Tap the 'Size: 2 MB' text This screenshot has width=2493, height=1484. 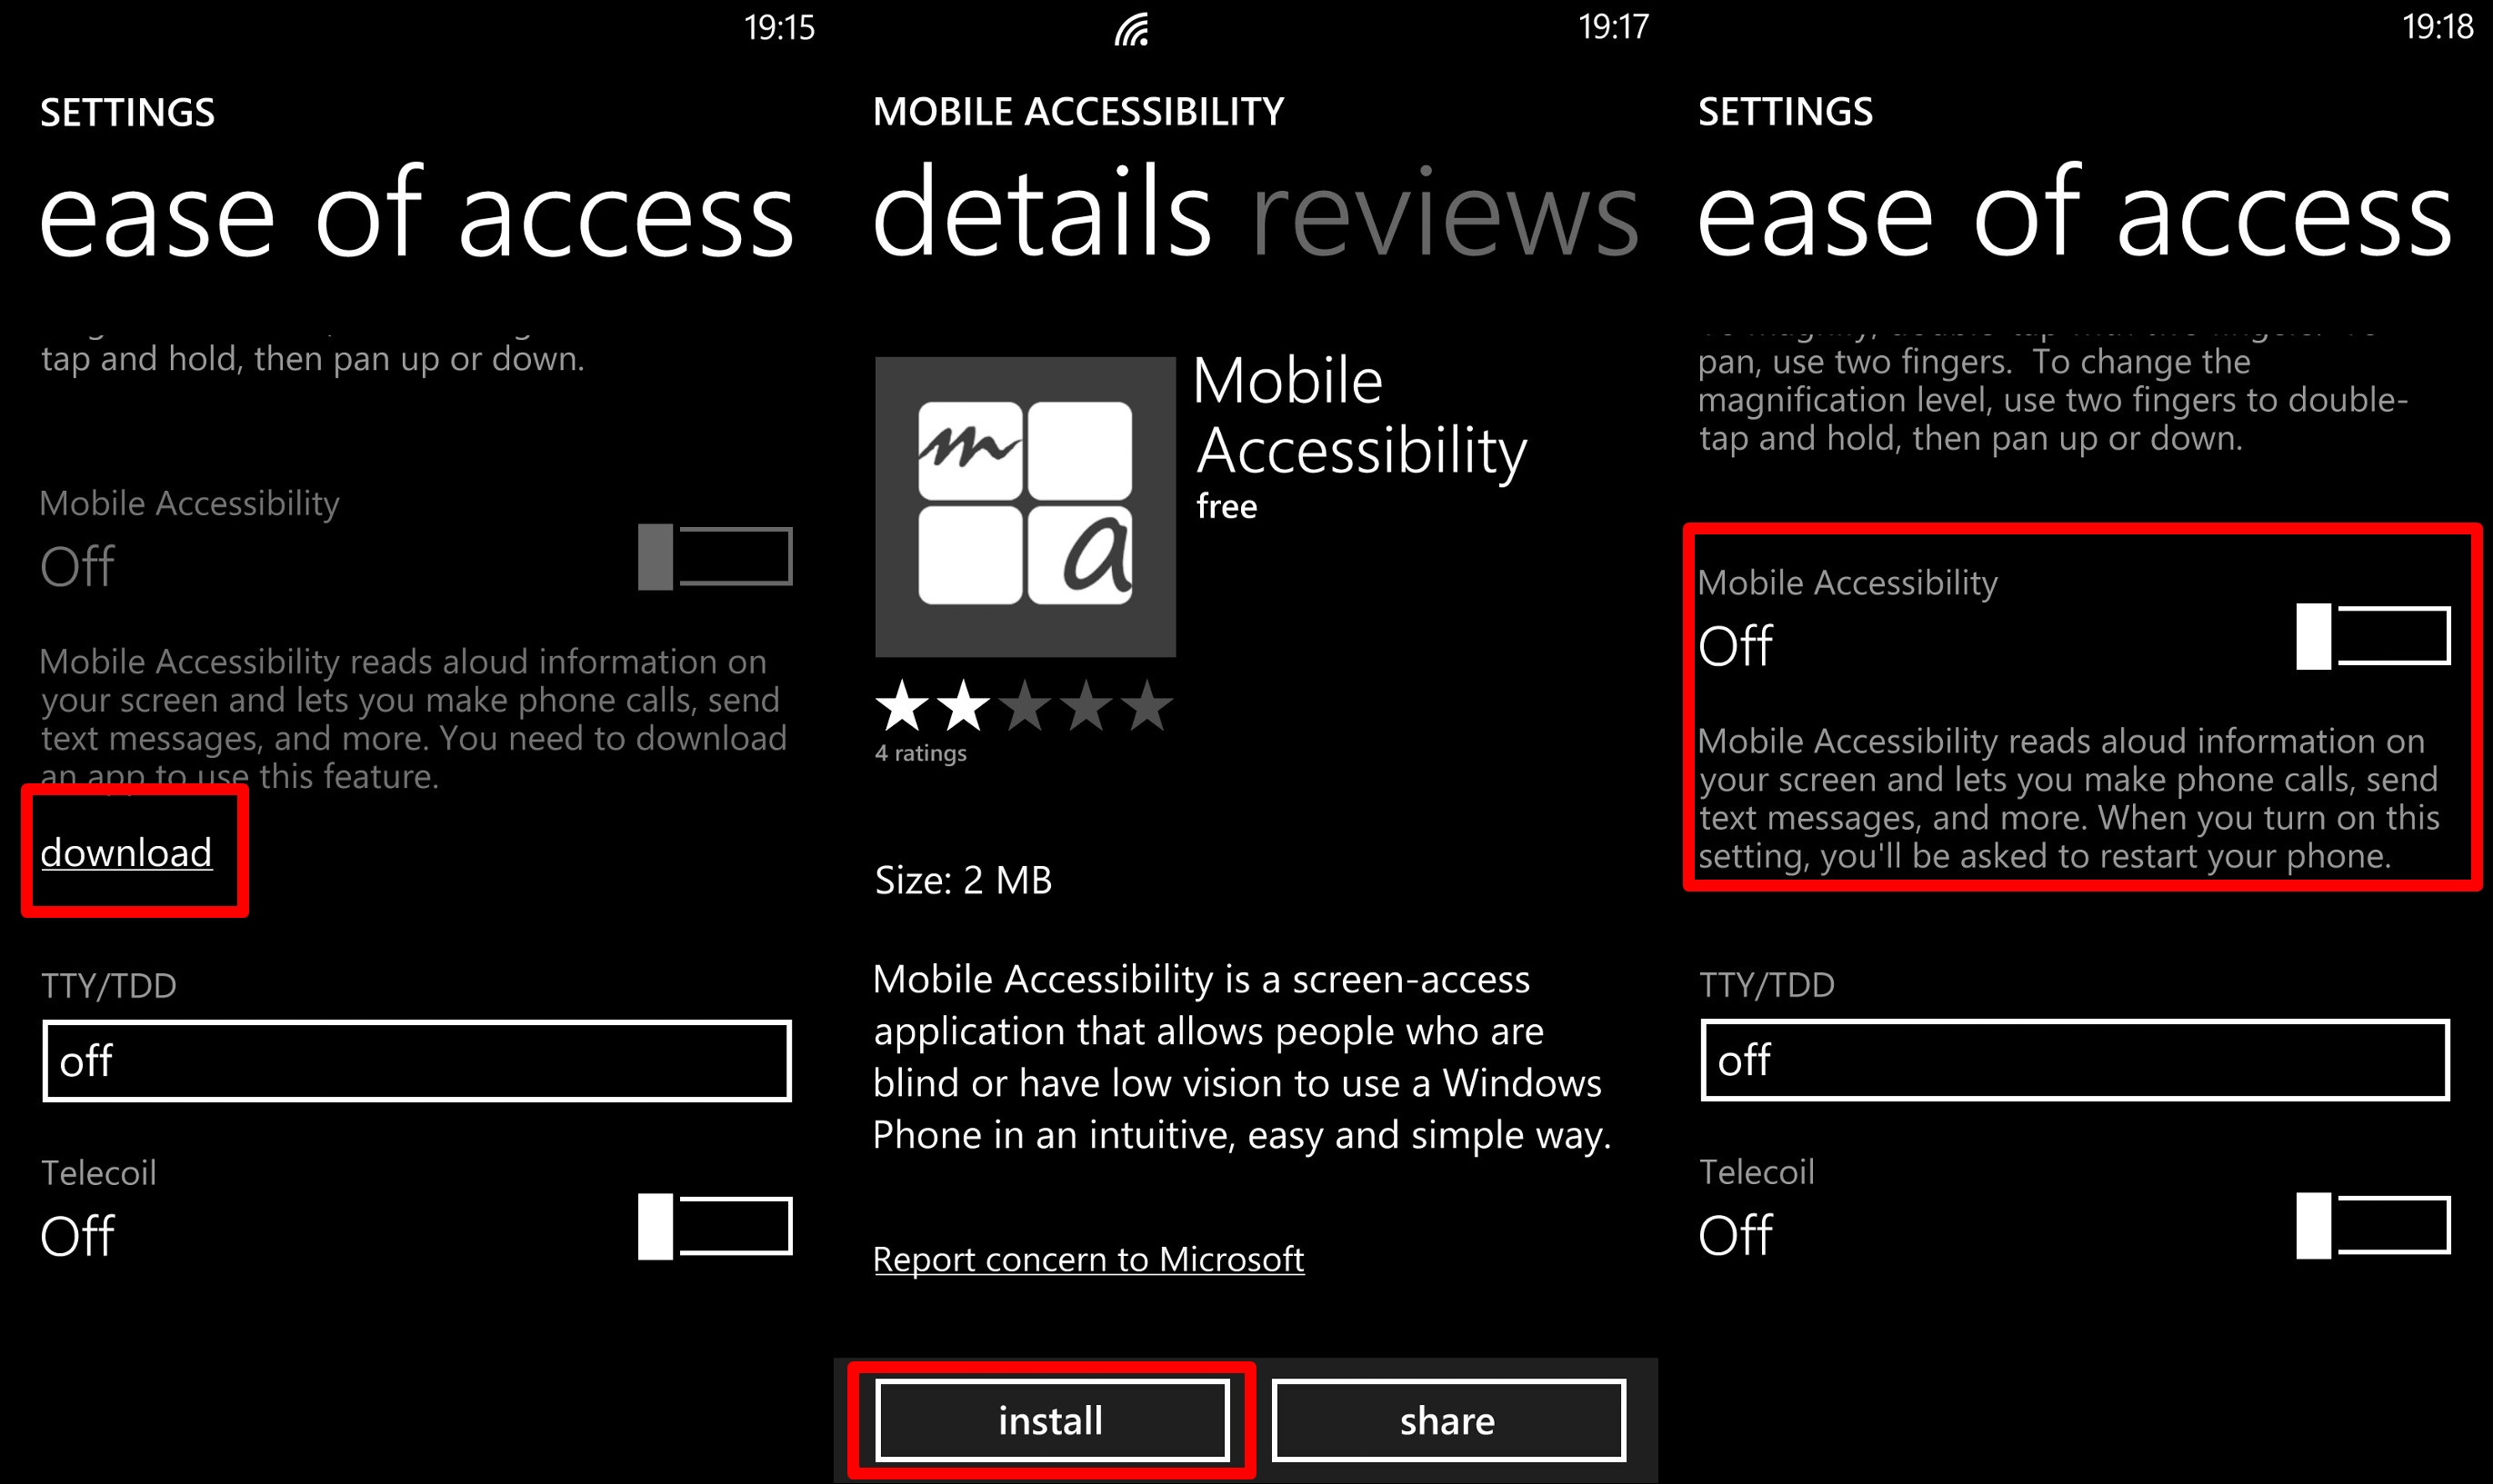click(x=964, y=880)
